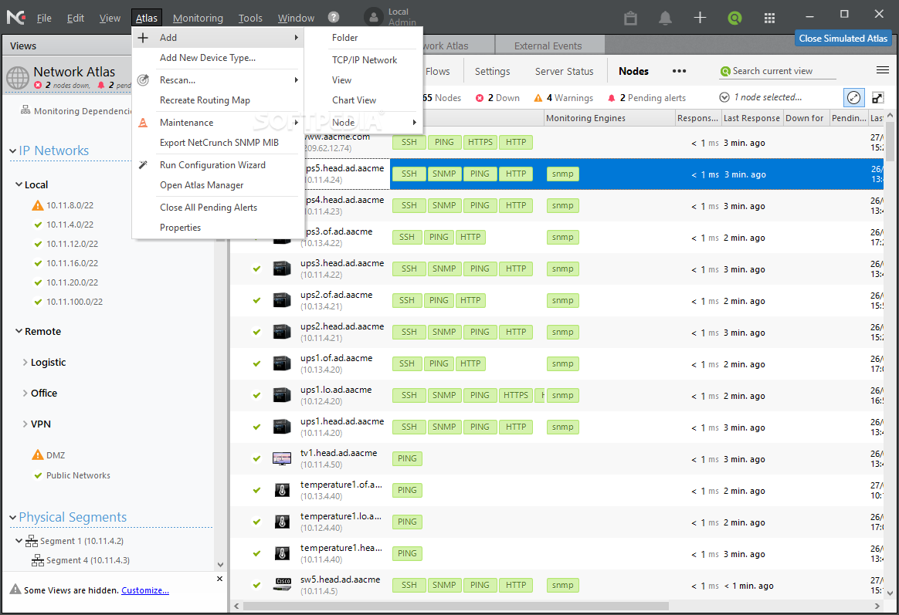899x615 pixels.
Task: Click the 2 Pending alerts filter
Action: tap(646, 98)
